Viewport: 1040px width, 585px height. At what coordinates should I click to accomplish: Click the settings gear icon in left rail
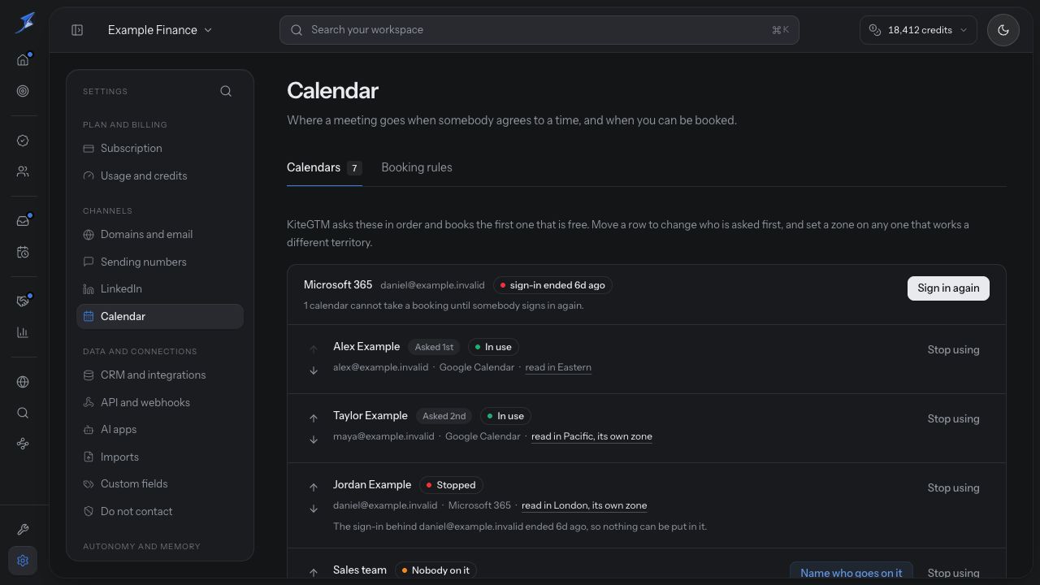[x=23, y=561]
